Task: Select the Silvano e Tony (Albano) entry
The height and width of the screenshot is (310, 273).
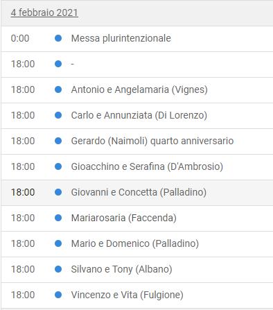Action: point(122,269)
